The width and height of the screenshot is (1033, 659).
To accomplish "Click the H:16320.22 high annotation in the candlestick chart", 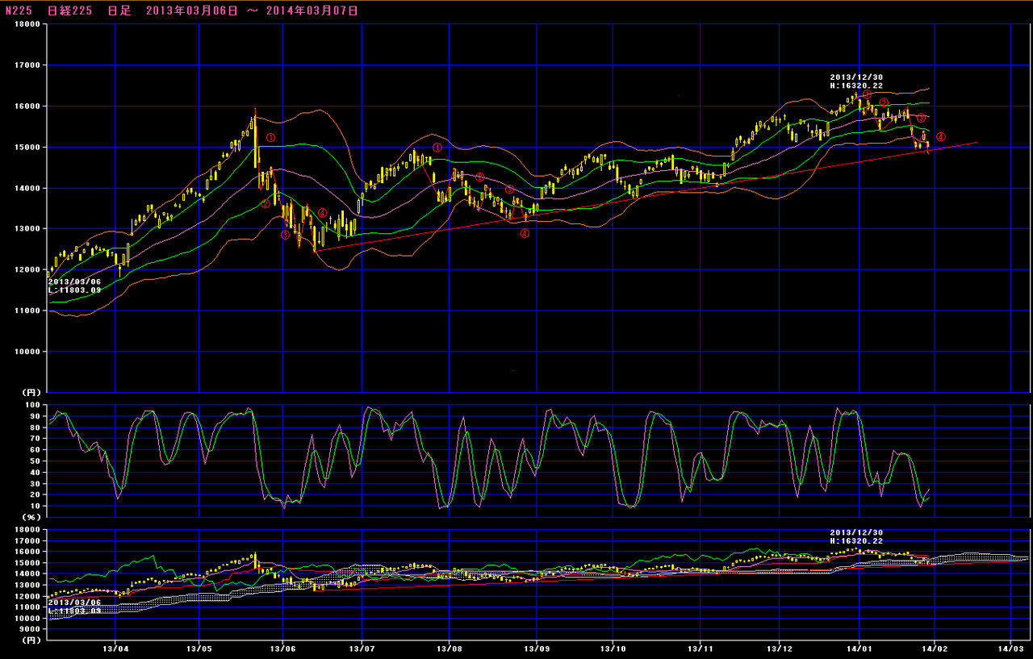I will click(x=857, y=86).
